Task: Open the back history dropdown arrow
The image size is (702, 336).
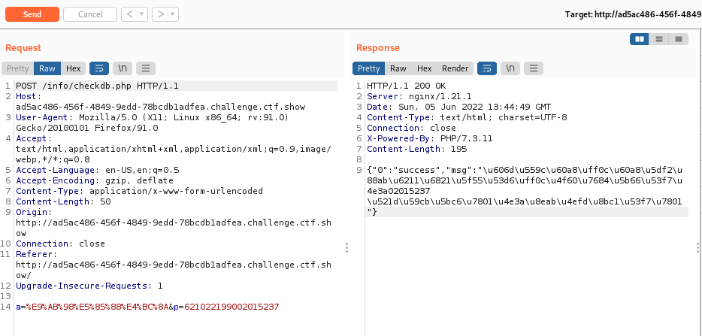Action: pyautogui.click(x=142, y=14)
